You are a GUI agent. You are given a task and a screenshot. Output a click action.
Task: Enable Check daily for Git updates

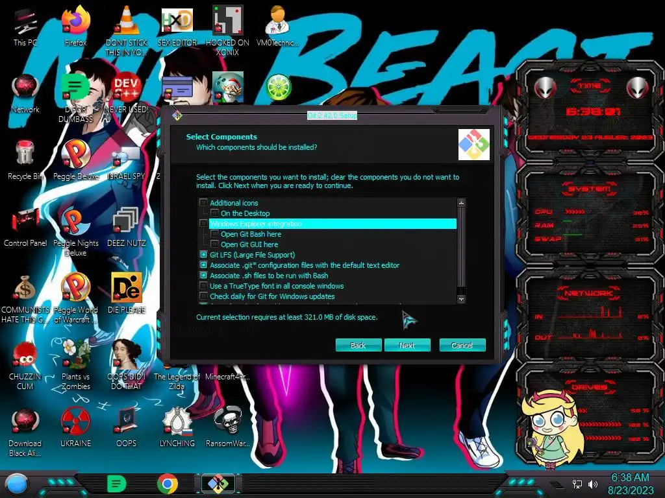[x=203, y=296]
